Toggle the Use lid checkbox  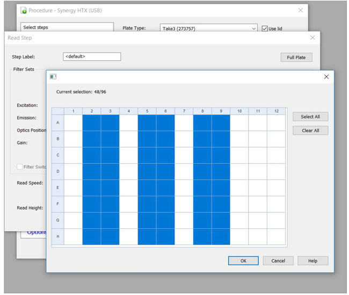[x=265, y=28]
